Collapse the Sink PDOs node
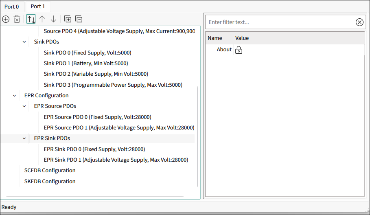The image size is (370, 215). click(24, 42)
